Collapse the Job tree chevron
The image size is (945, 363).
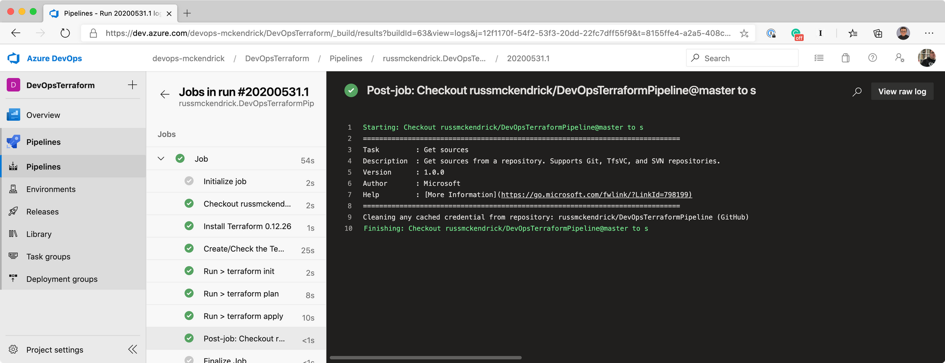click(x=161, y=159)
